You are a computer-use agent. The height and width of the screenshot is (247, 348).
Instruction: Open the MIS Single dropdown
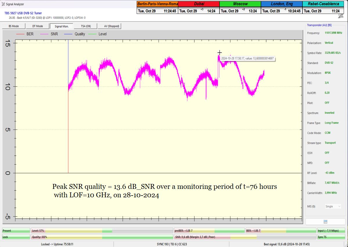pos(333,206)
